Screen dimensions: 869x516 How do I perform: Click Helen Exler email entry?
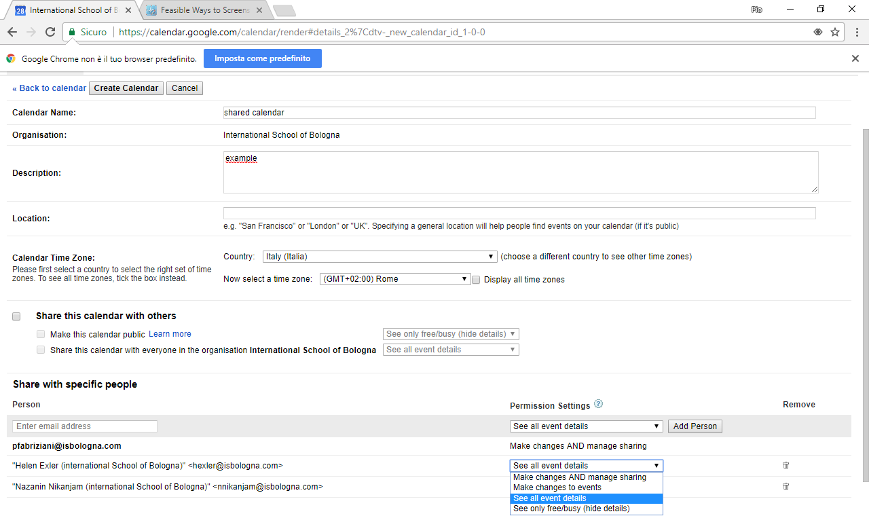click(x=147, y=466)
